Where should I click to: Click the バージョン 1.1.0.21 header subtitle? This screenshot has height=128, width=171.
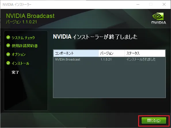(x=22, y=22)
